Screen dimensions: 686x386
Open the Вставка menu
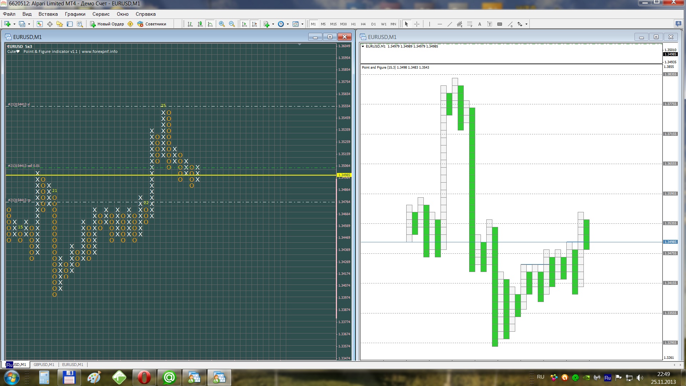tap(48, 14)
